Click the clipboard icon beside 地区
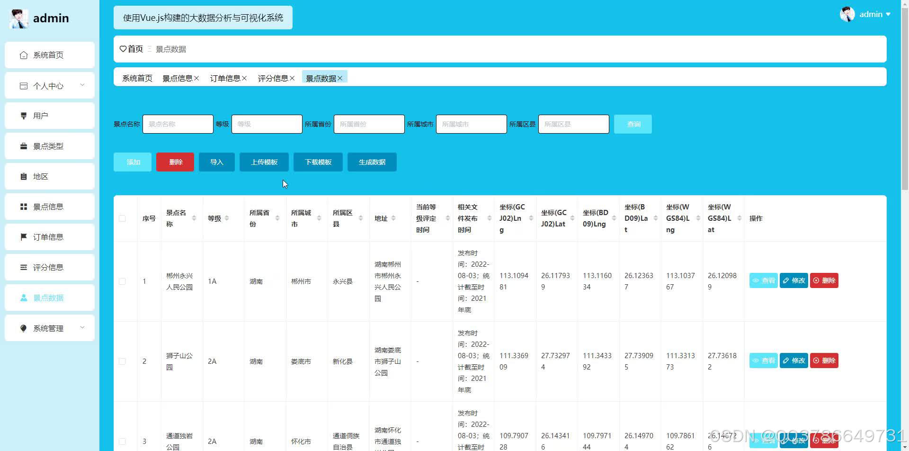 click(24, 177)
